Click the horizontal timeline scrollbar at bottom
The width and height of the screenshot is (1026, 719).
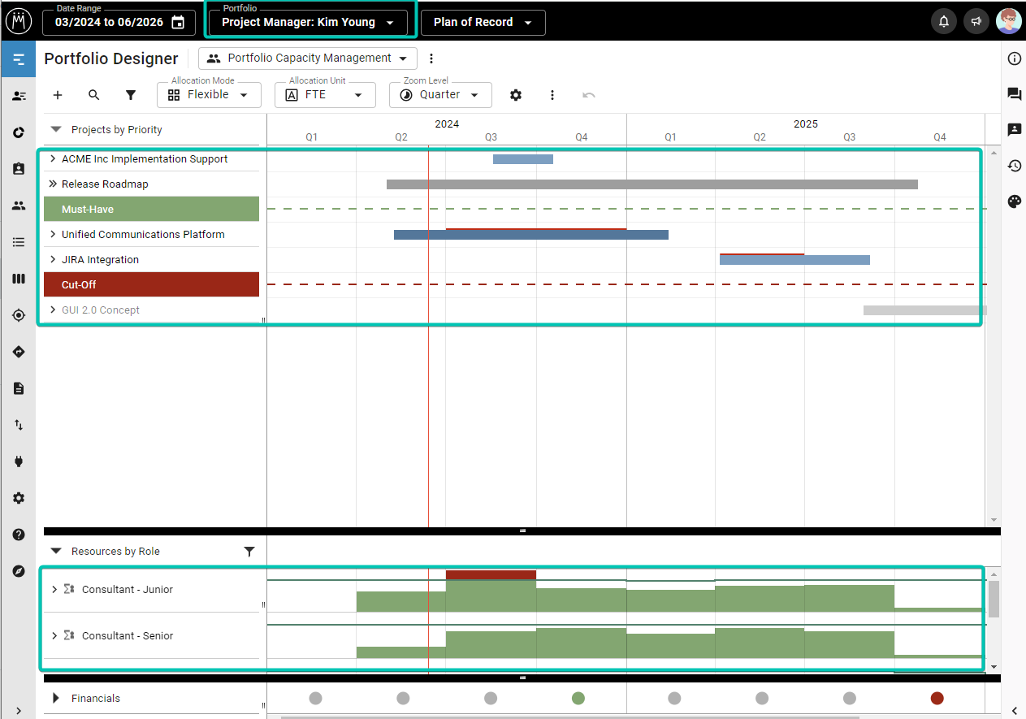[x=569, y=717]
